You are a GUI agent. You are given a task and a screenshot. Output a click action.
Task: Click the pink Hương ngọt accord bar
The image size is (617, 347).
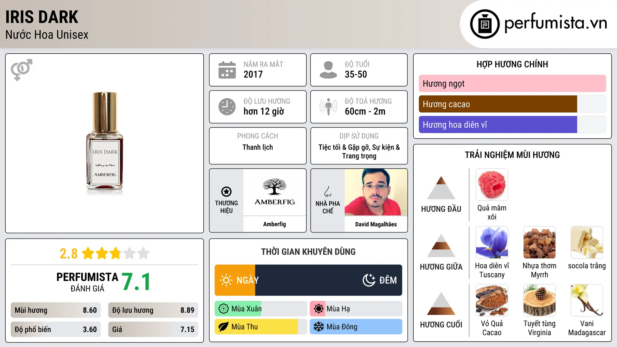(x=512, y=83)
